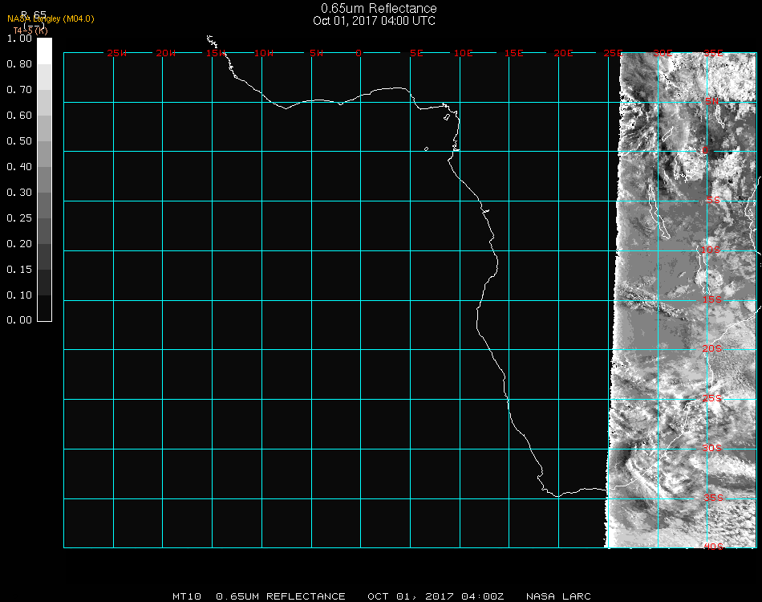
Task: Click the NASA LARC footer text
Action: tap(558, 596)
